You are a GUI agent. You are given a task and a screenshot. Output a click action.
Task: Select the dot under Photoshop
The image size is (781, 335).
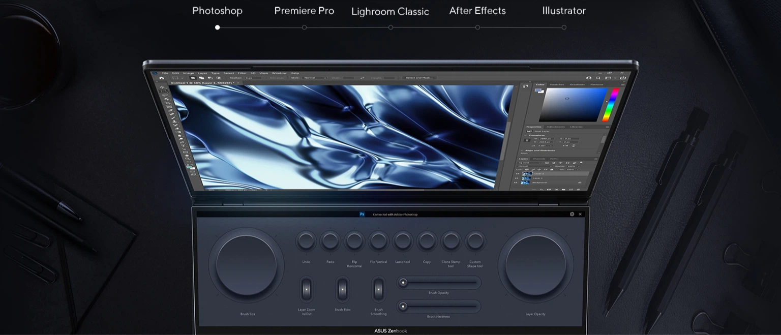click(x=218, y=27)
